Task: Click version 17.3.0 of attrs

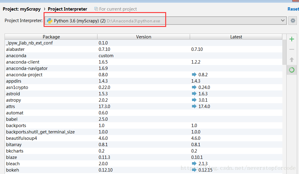Action: click(104, 106)
